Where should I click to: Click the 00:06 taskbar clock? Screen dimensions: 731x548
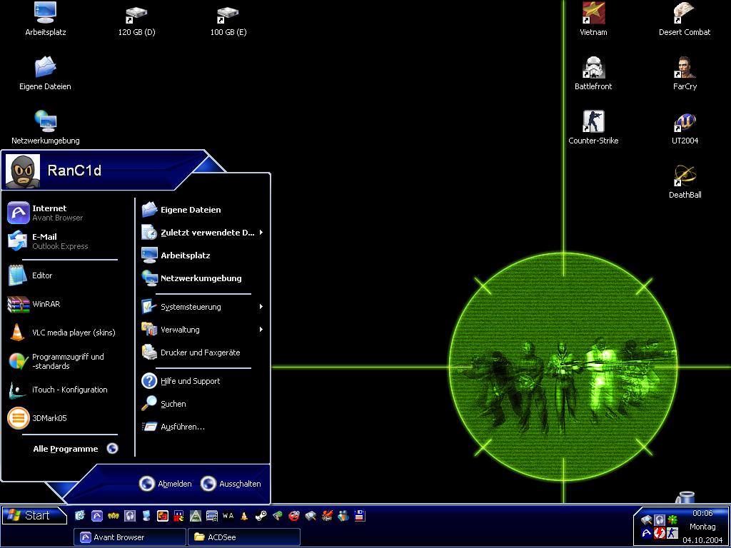point(702,513)
